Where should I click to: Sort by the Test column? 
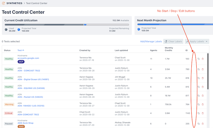click(x=21, y=50)
